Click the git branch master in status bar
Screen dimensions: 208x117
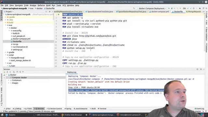click(x=198, y=111)
